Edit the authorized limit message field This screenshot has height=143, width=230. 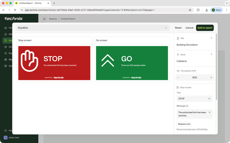195,114
